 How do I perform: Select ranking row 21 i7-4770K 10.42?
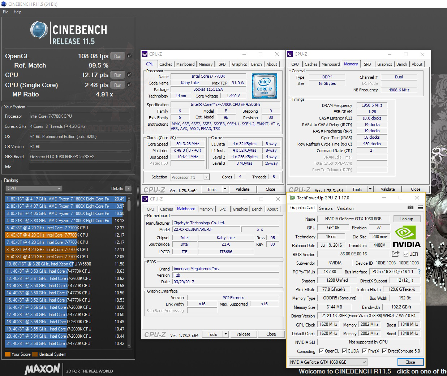click(65, 343)
